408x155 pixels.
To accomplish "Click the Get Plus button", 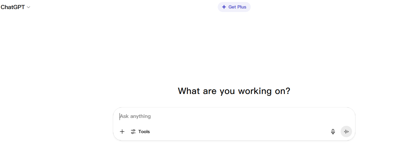I will [x=234, y=7].
